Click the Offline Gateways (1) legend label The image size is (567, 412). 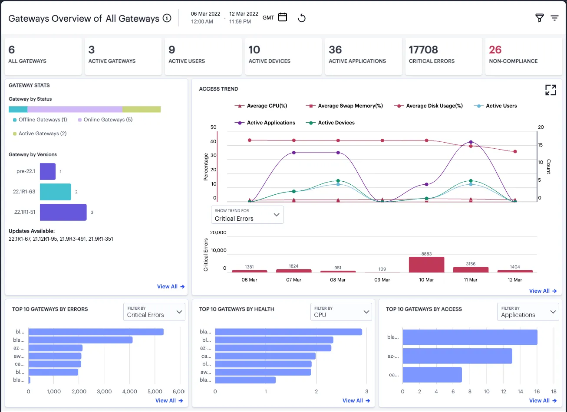coord(40,120)
